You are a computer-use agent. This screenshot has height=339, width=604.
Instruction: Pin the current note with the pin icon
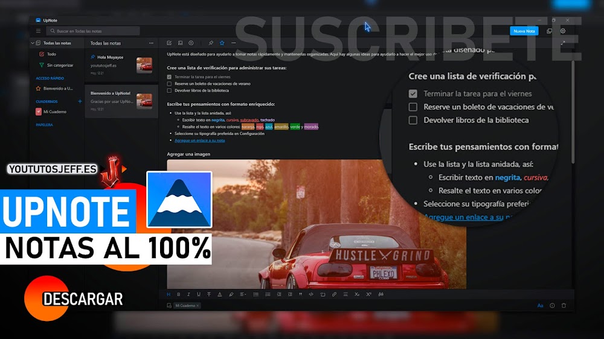point(211,43)
